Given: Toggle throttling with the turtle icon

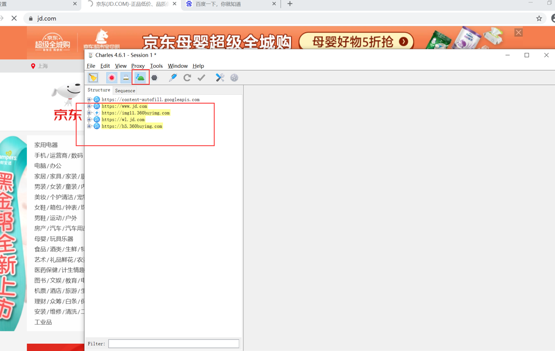Looking at the screenshot, I should (x=140, y=78).
